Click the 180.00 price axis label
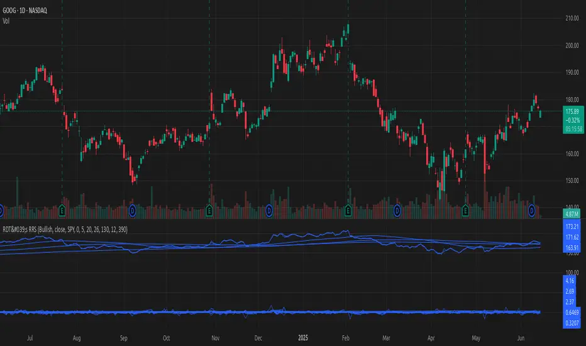 click(x=572, y=100)
